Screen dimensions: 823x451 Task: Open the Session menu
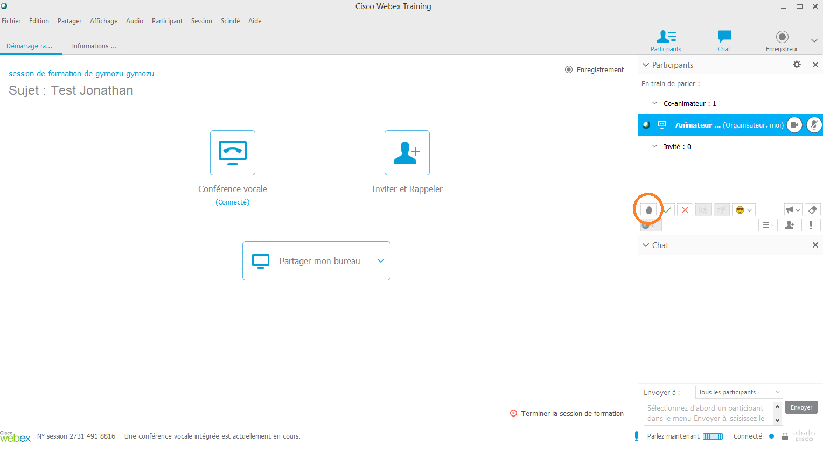(201, 21)
